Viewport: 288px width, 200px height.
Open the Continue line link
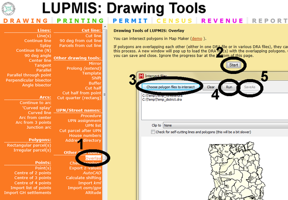(x=38, y=41)
